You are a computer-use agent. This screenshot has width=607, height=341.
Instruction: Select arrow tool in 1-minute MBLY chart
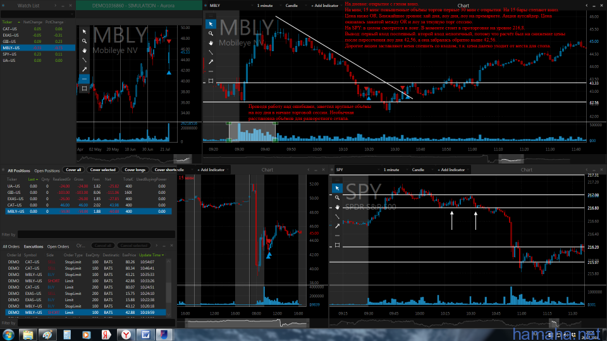click(x=211, y=62)
